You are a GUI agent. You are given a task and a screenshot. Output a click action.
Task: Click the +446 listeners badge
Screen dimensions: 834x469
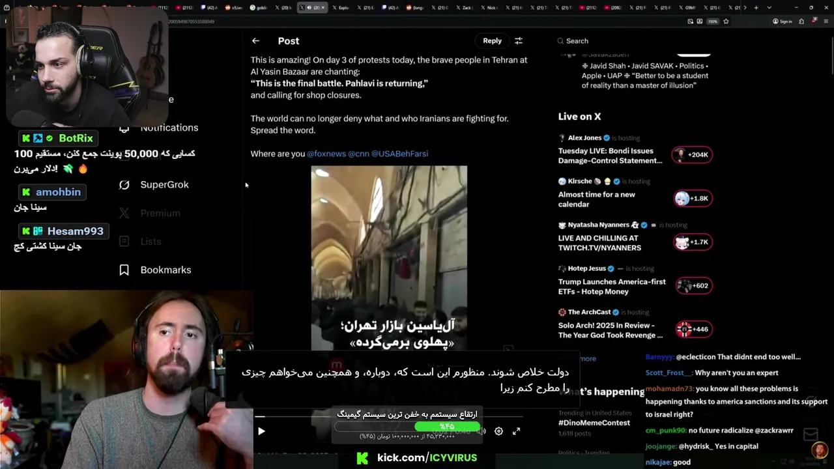pos(693,329)
